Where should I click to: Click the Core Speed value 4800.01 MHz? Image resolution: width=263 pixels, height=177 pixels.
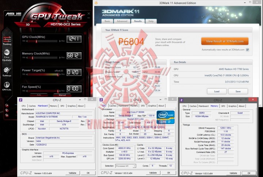[125, 148]
